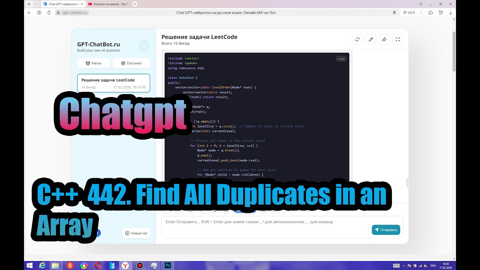Click the refresh icon in the chat header
Image resolution: width=480 pixels, height=270 pixels.
tap(357, 39)
